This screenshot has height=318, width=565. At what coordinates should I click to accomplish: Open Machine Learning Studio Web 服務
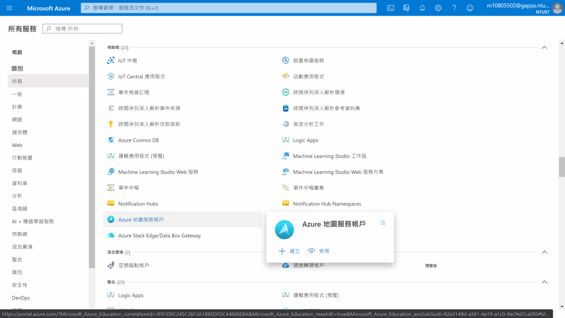pos(158,172)
